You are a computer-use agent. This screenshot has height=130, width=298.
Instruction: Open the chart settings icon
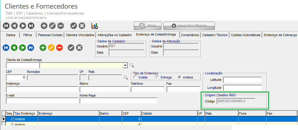95,26
